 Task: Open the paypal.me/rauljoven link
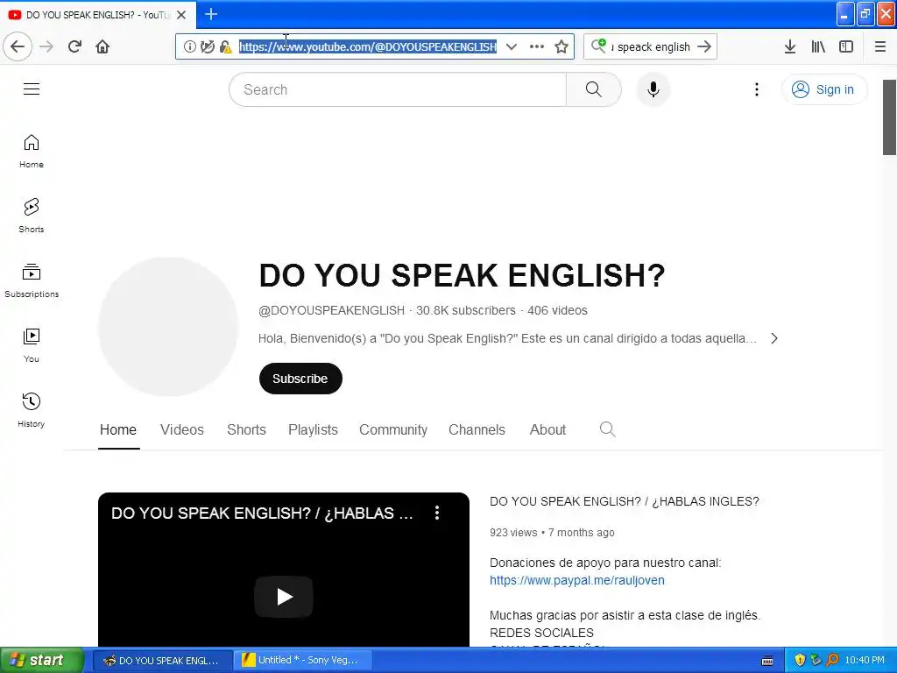pyautogui.click(x=577, y=580)
